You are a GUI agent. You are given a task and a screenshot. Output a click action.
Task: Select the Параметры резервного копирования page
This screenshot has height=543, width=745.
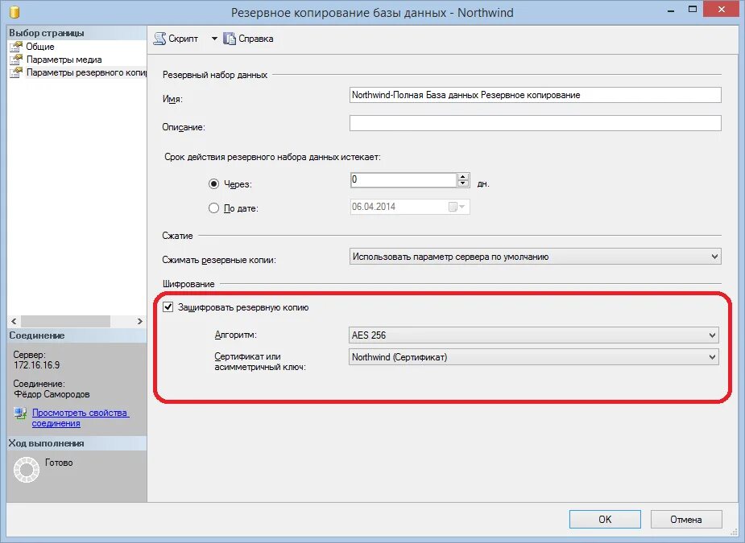click(x=86, y=72)
